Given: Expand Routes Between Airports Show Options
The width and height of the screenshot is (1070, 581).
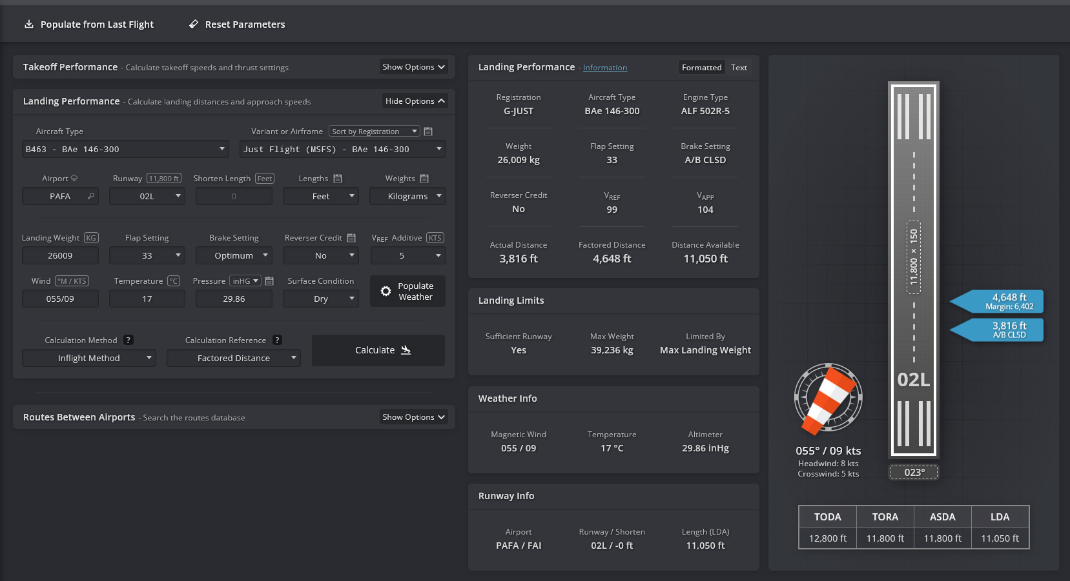Looking at the screenshot, I should click(413, 417).
